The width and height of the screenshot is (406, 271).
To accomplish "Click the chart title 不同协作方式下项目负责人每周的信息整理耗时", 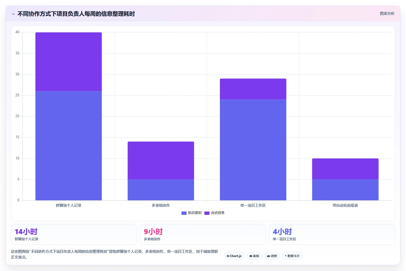I will [x=76, y=14].
